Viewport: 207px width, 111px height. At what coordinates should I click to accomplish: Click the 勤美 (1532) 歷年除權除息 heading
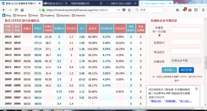(22, 21)
